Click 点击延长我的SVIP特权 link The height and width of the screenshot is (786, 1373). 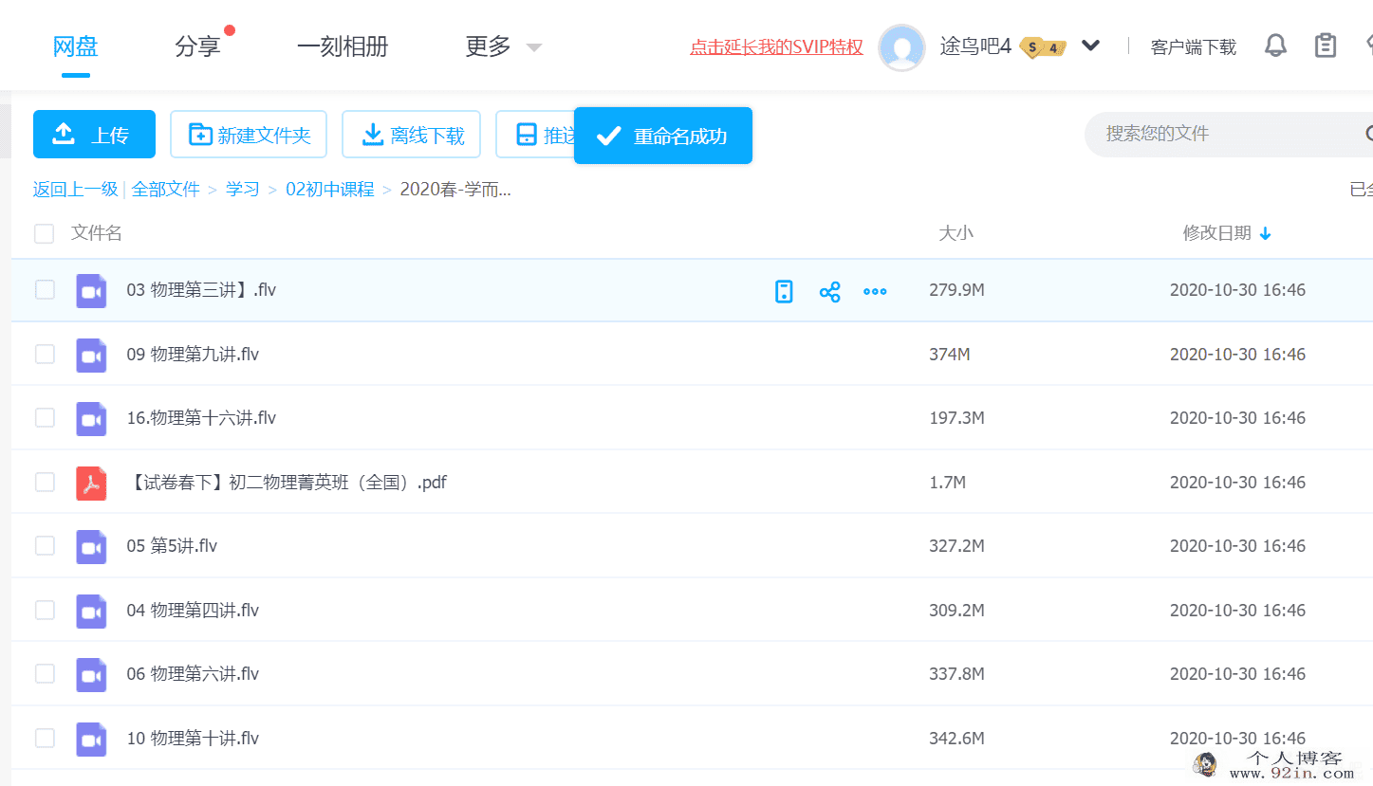(776, 47)
